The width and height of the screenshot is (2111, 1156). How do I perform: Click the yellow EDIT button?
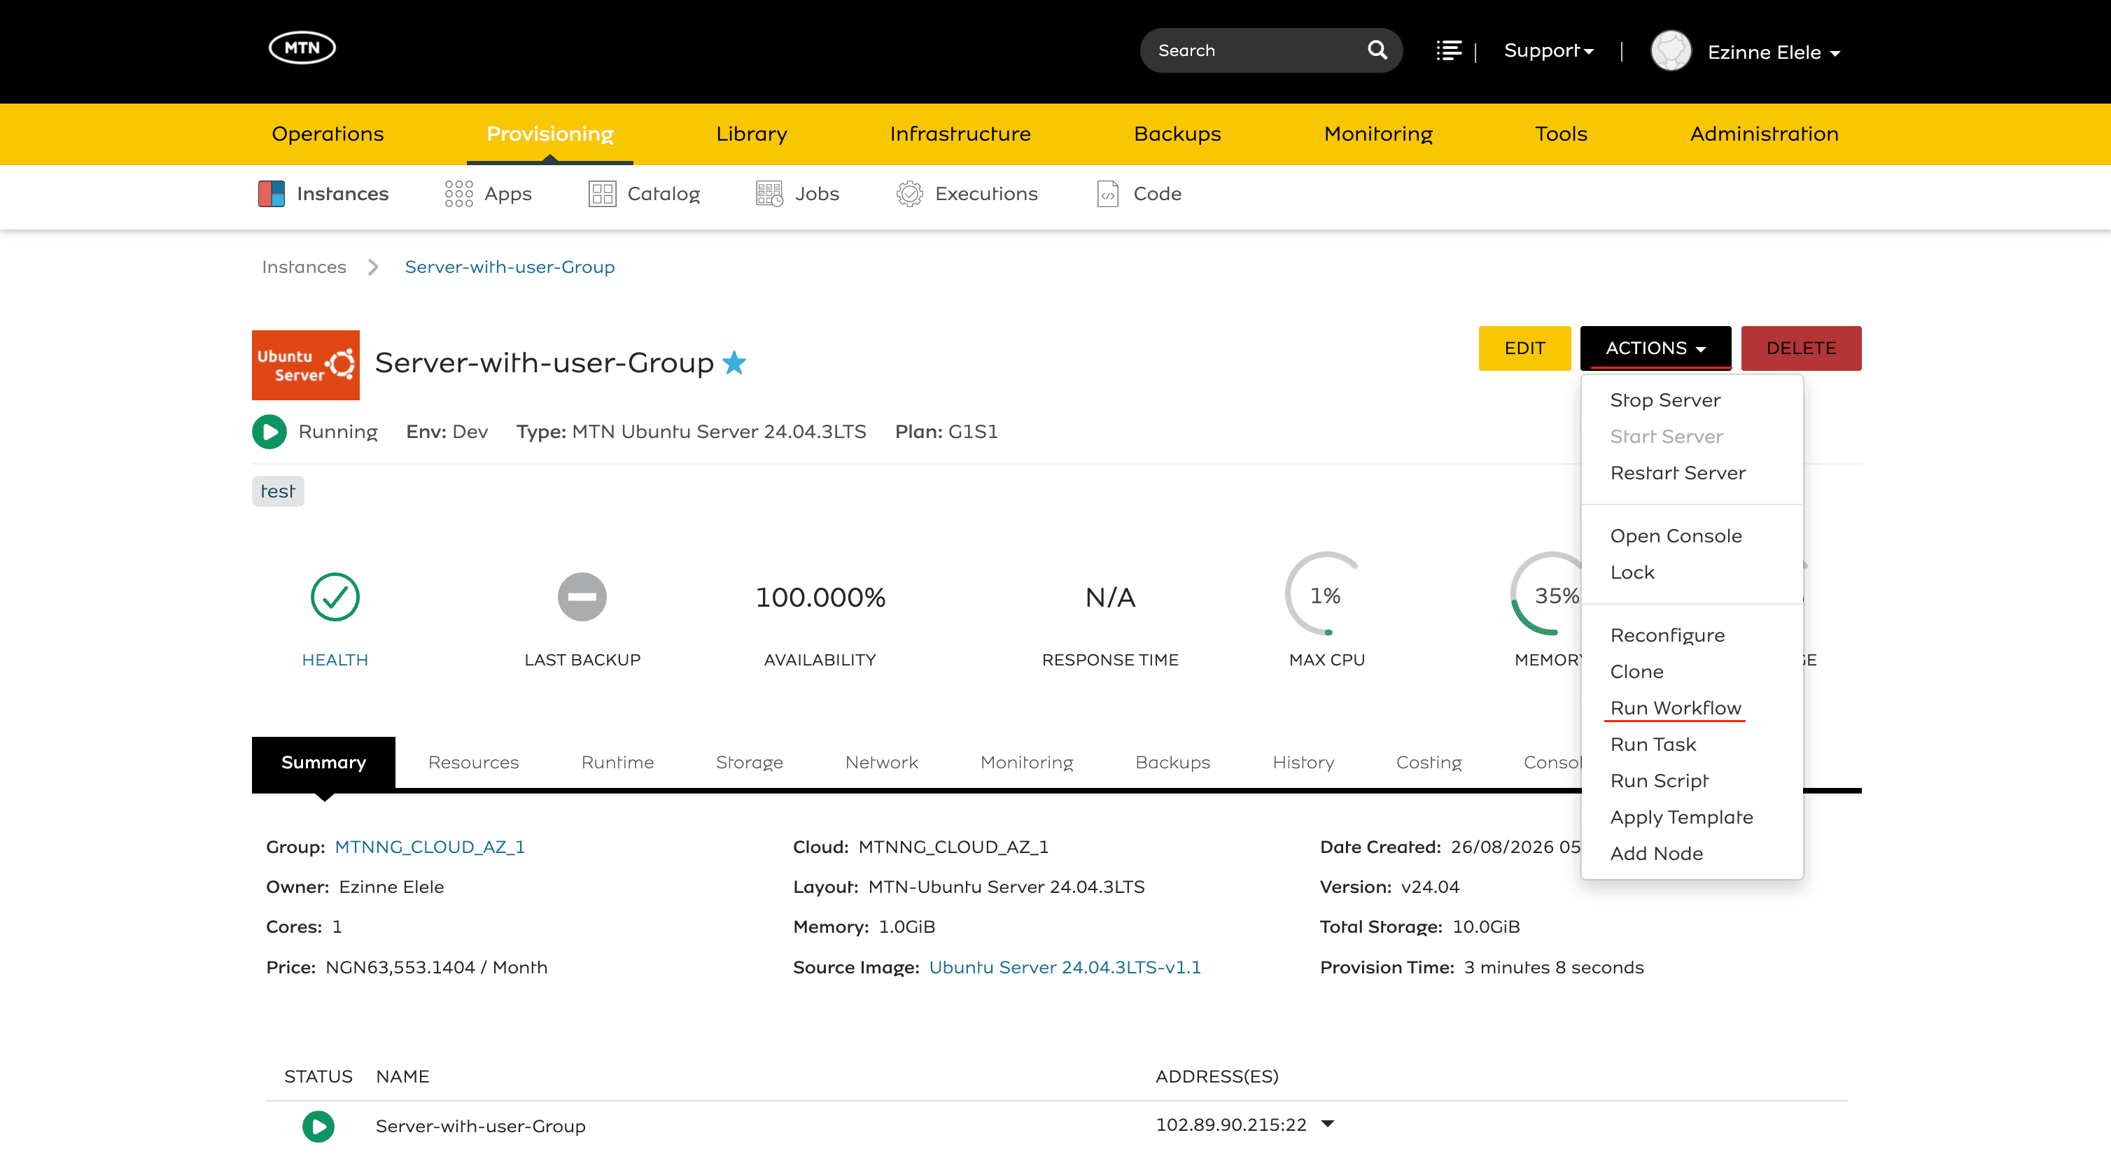click(1524, 348)
